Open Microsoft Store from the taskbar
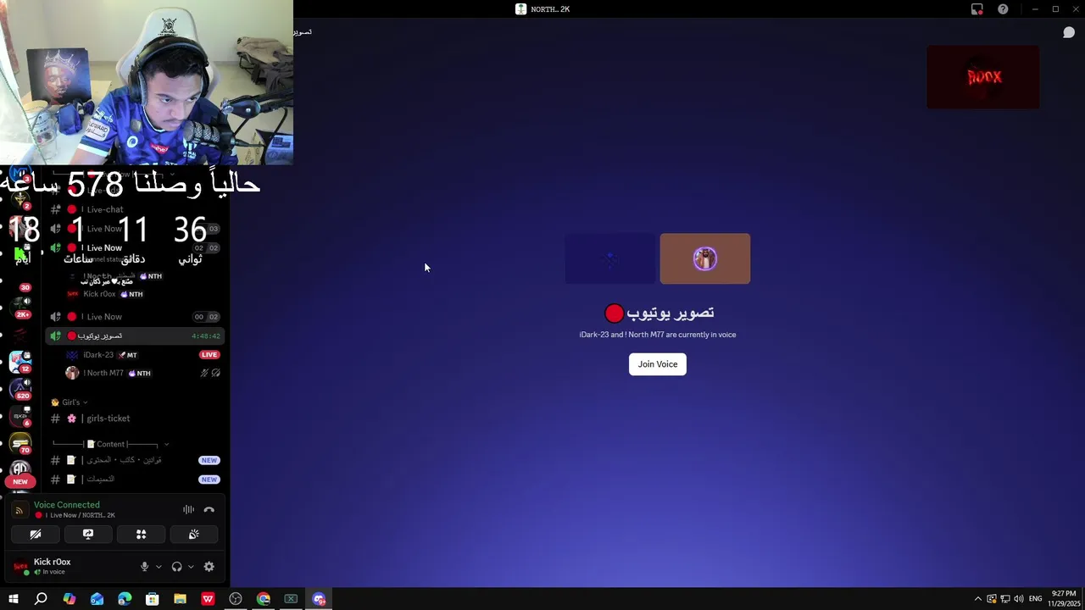The height and width of the screenshot is (610, 1085). (x=152, y=599)
